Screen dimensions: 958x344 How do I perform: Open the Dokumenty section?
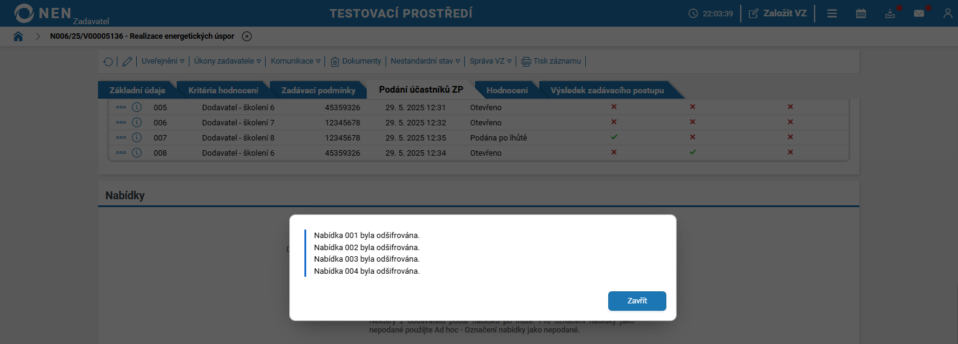pos(356,61)
